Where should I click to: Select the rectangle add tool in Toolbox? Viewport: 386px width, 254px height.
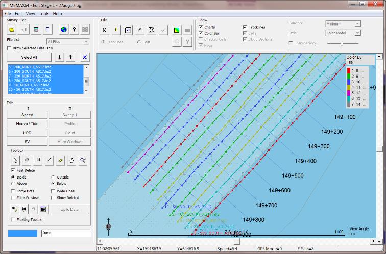point(38,161)
